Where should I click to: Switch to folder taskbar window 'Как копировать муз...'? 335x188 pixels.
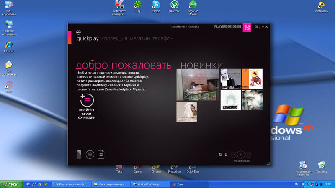111,184
